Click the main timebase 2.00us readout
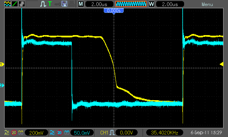The image size is (228, 137). click(99, 4)
